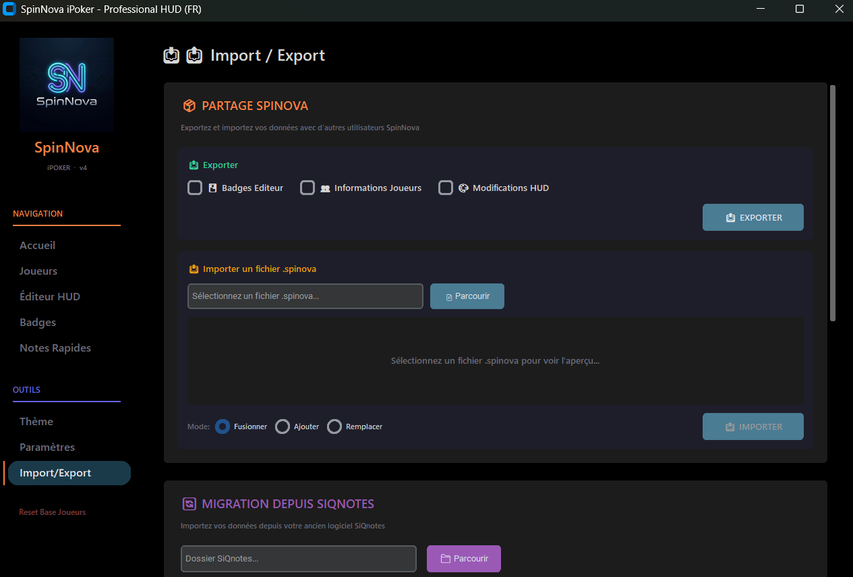Click the Dossier SiQnotes input field

click(x=299, y=559)
